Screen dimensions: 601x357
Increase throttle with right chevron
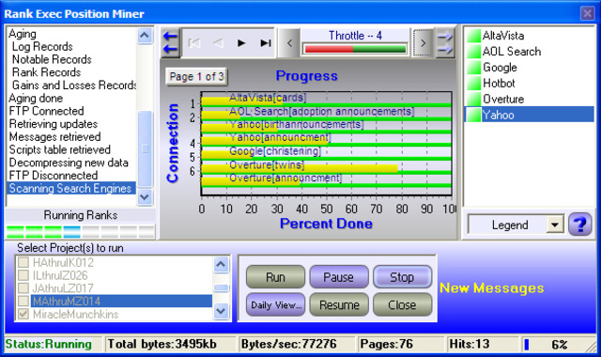[x=423, y=43]
